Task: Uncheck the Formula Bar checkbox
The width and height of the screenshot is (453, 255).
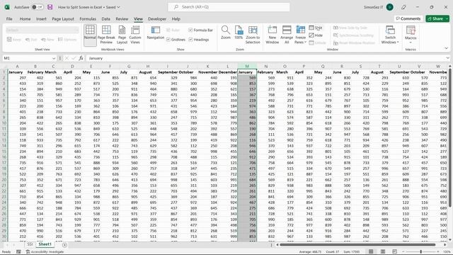Action: click(x=190, y=30)
